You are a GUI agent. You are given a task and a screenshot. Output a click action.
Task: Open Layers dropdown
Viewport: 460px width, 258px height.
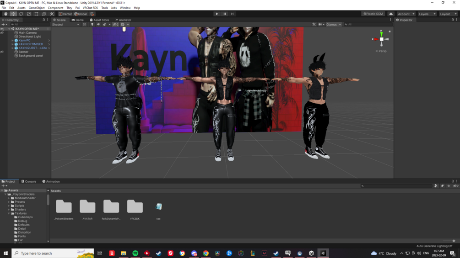(427, 14)
